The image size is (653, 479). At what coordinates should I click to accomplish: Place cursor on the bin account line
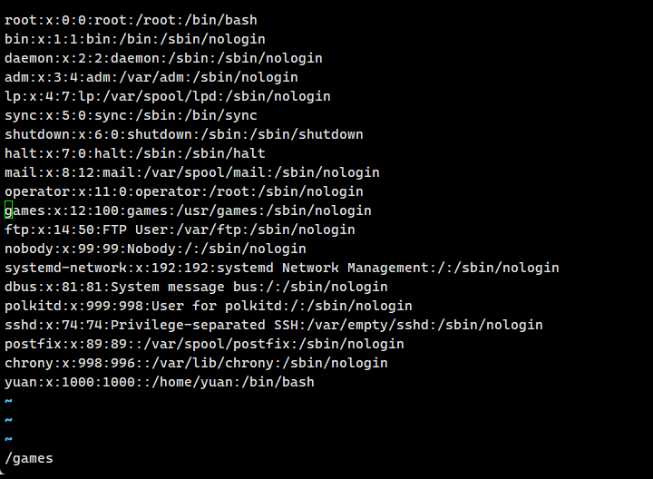[134, 39]
